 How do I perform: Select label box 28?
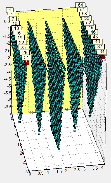point(25,52)
